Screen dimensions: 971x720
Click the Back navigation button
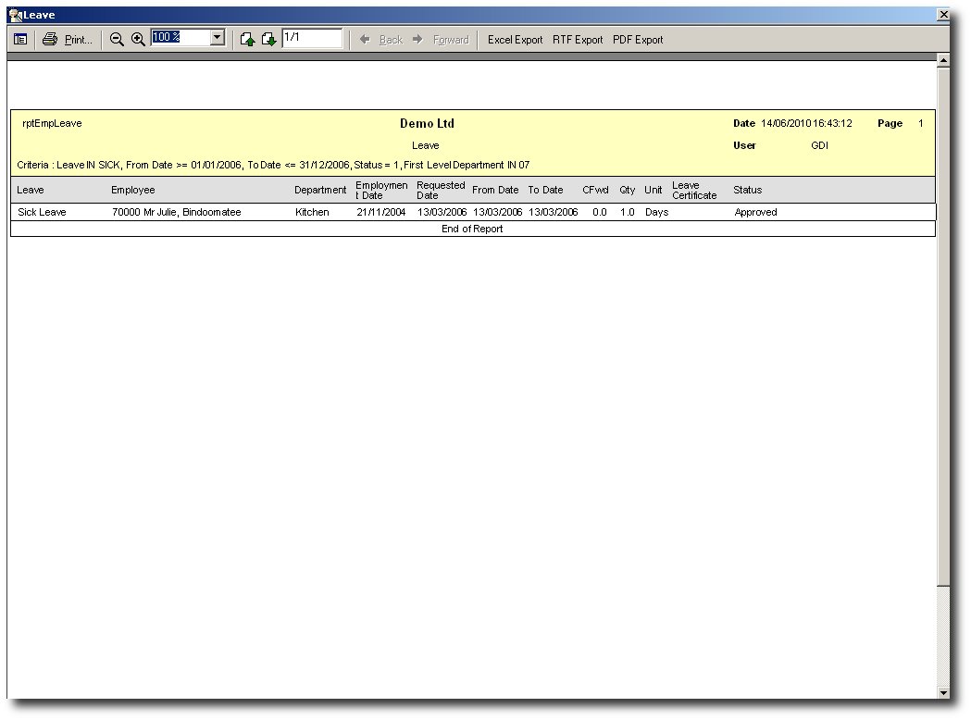[x=381, y=40]
